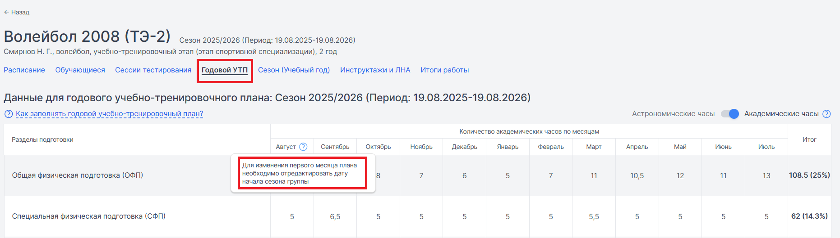Edit СФП September cell value 6,5
The height and width of the screenshot is (238, 840).
click(335, 216)
